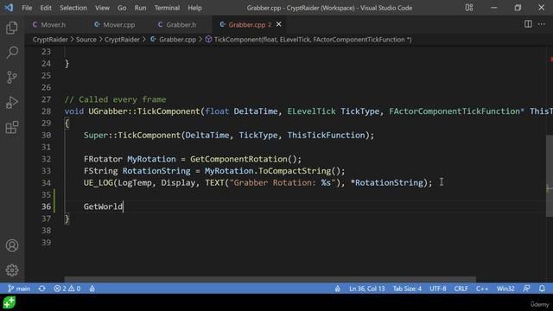The image size is (553, 311).
Task: Open the Edit menu
Action: coord(46,8)
